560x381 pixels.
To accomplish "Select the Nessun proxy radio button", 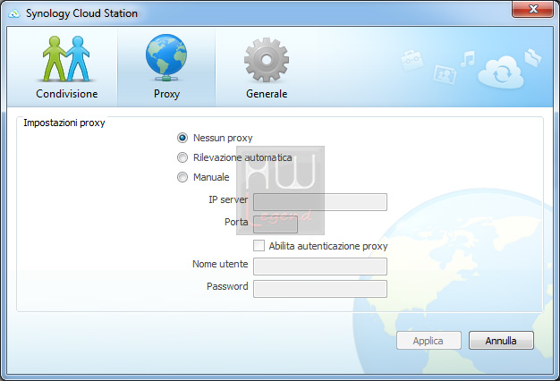I will [x=182, y=138].
